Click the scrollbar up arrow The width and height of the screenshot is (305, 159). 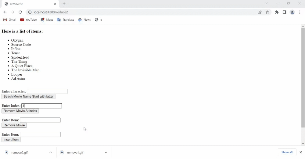click(x=303, y=26)
